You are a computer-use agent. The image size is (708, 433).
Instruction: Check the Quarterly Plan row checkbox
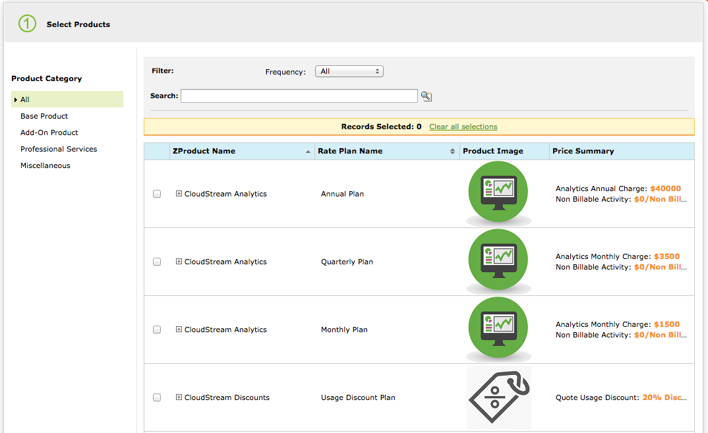coord(157,262)
